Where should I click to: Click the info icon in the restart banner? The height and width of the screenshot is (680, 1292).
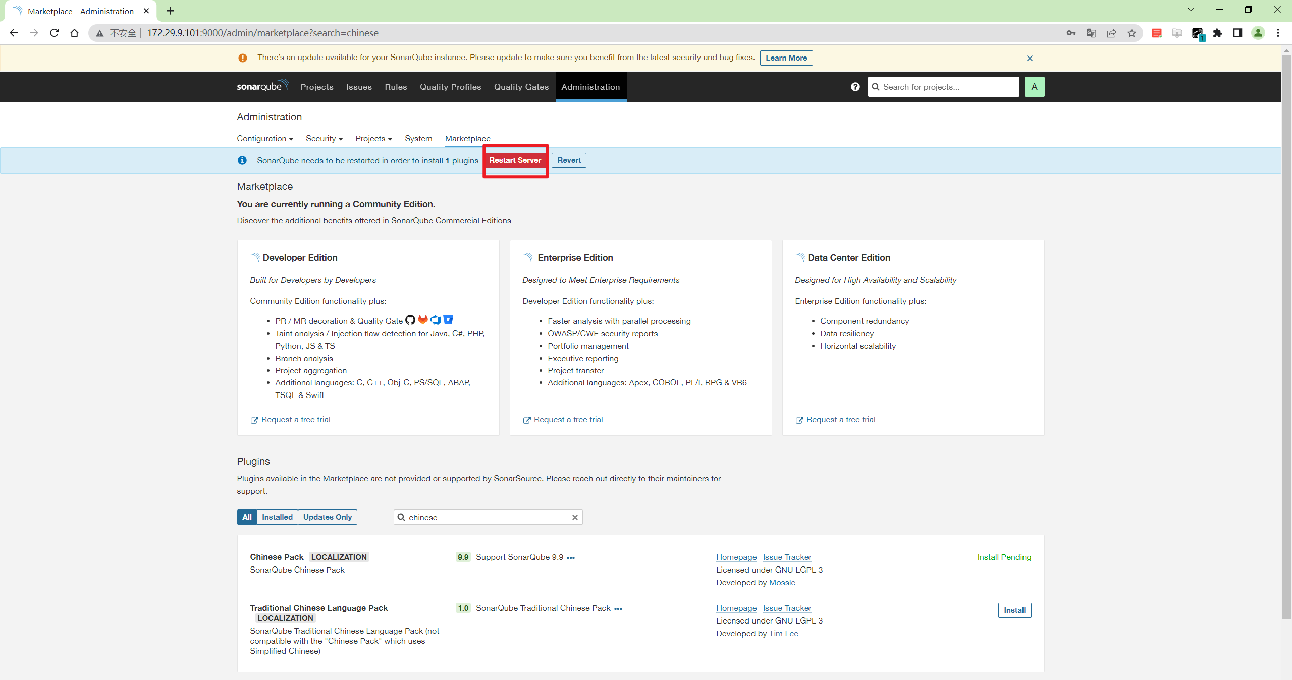[242, 160]
